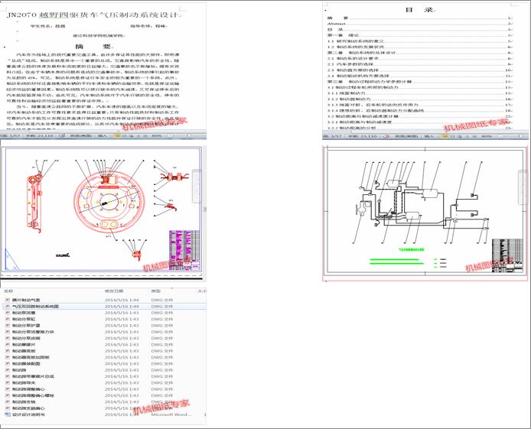Click 80% zoom level in left Word window
The image size is (531, 429).
pyautogui.click(x=156, y=135)
